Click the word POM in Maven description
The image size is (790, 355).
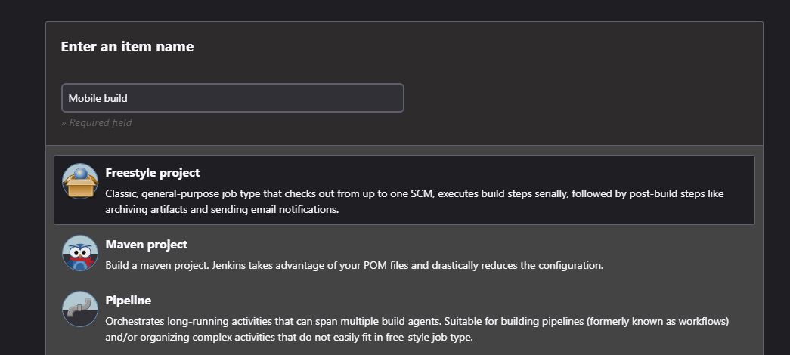(x=375, y=265)
